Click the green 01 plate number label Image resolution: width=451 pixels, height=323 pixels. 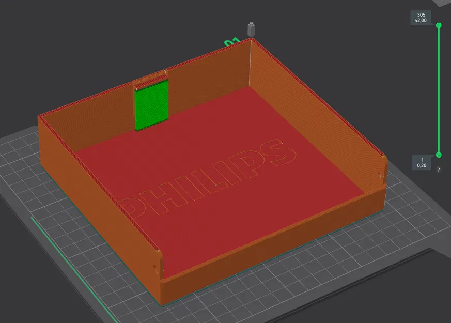click(x=232, y=42)
